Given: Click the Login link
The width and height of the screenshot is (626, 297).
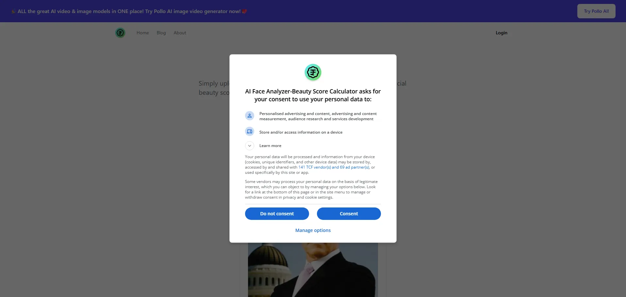Looking at the screenshot, I should (502, 33).
